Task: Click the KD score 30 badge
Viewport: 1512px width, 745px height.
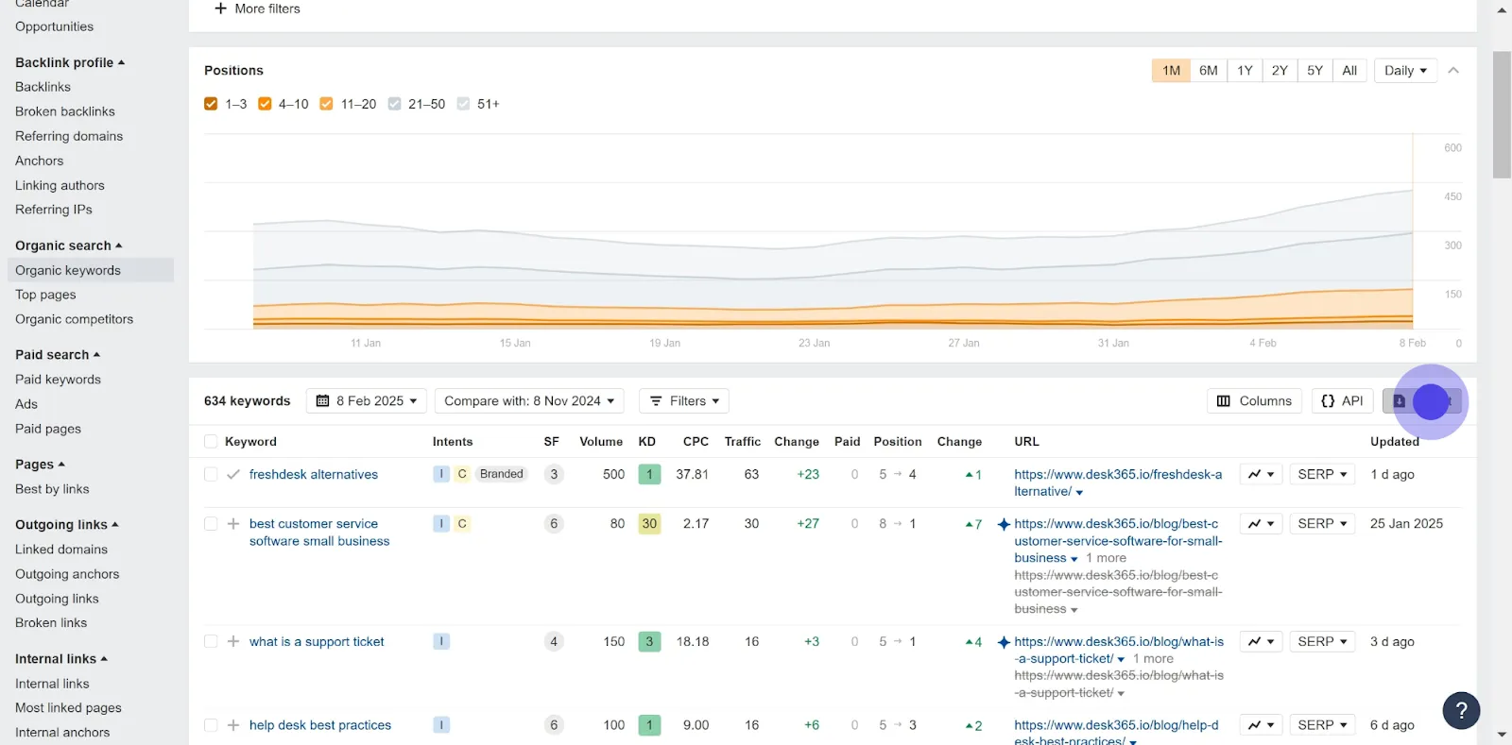Action: (649, 523)
